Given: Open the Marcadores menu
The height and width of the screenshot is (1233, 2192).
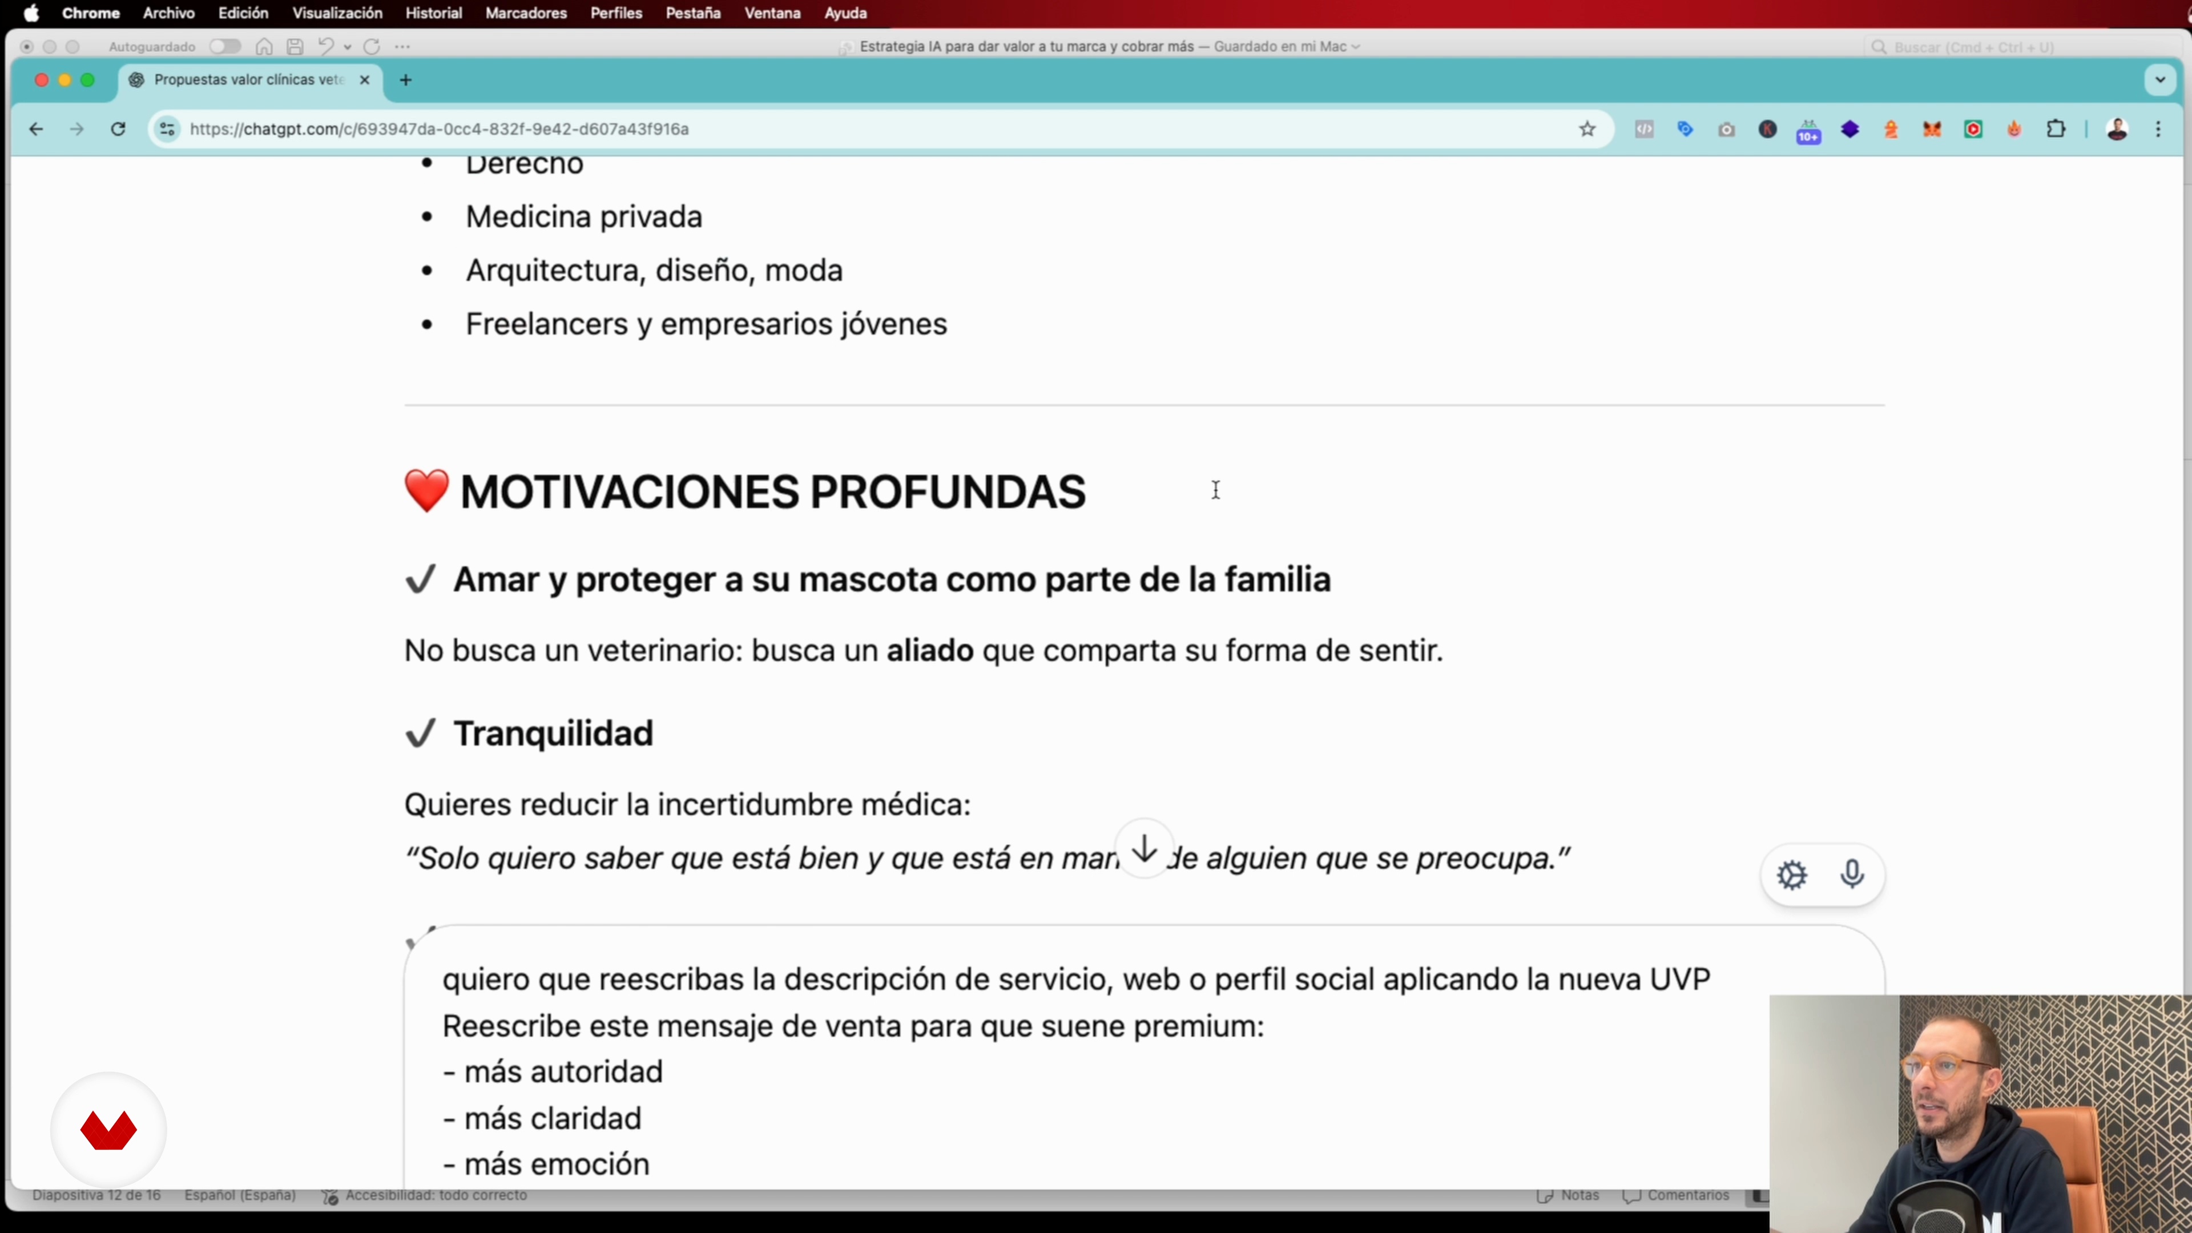Looking at the screenshot, I should click(x=526, y=14).
